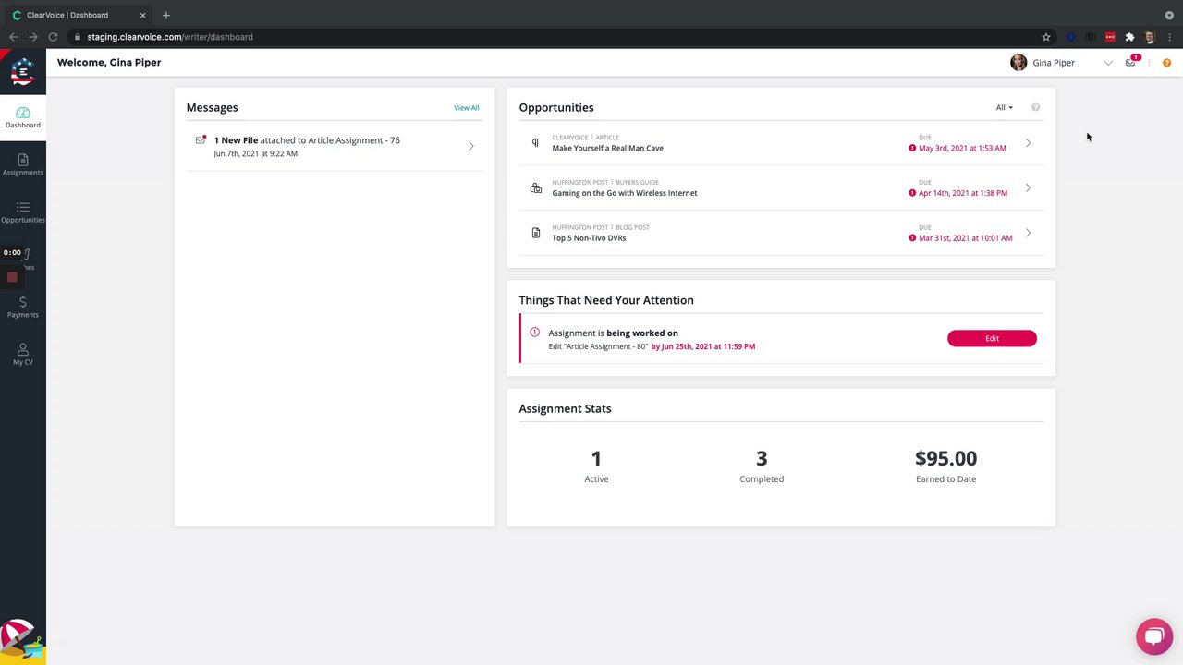Open Make Yourself a Real Man Cave chevron
This screenshot has width=1183, height=665.
[x=1028, y=143]
